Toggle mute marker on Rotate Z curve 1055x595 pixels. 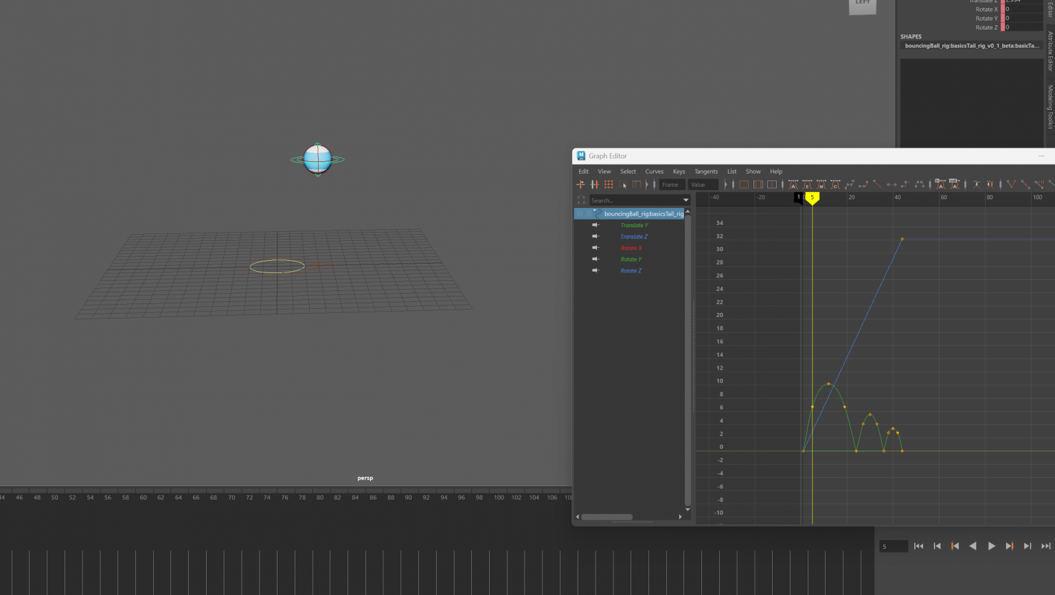(595, 270)
